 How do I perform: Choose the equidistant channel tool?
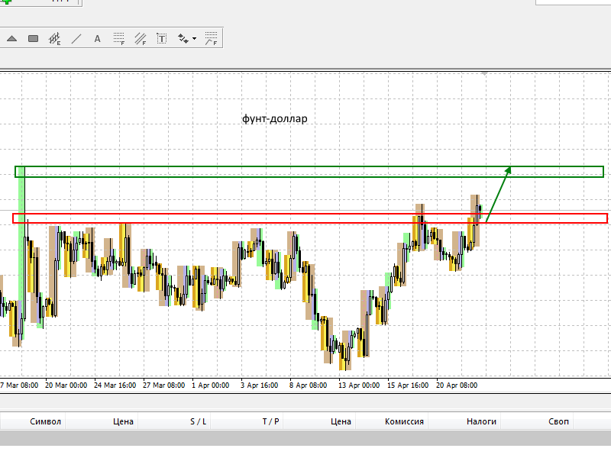tap(55, 38)
